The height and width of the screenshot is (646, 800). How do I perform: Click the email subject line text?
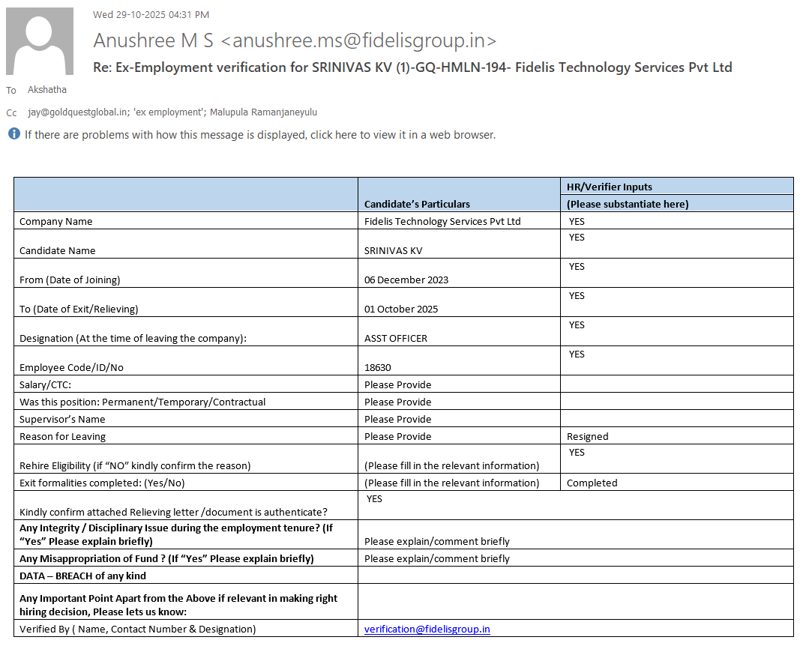click(412, 67)
